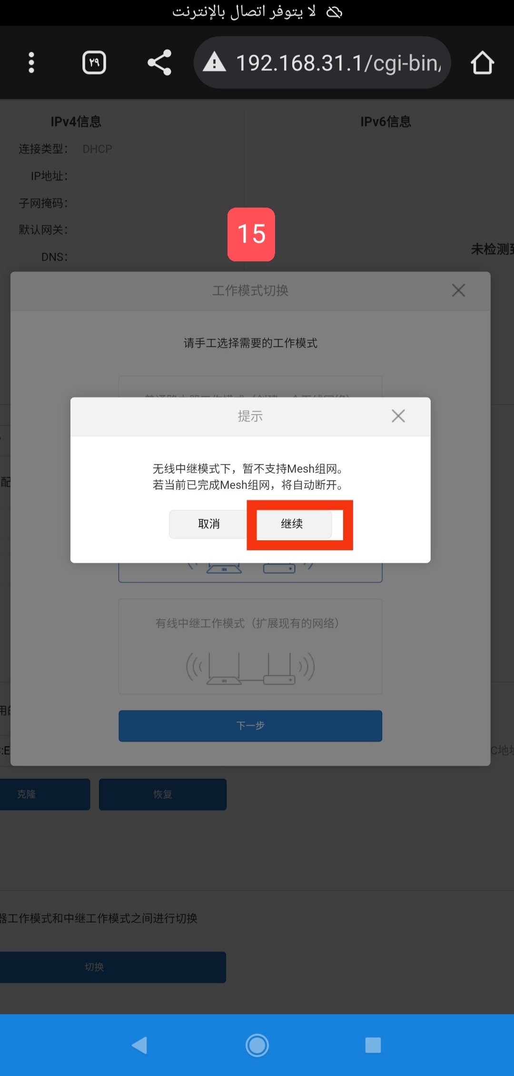Tap the not-secure warning triangle icon
The height and width of the screenshot is (1076, 514).
pos(214,62)
